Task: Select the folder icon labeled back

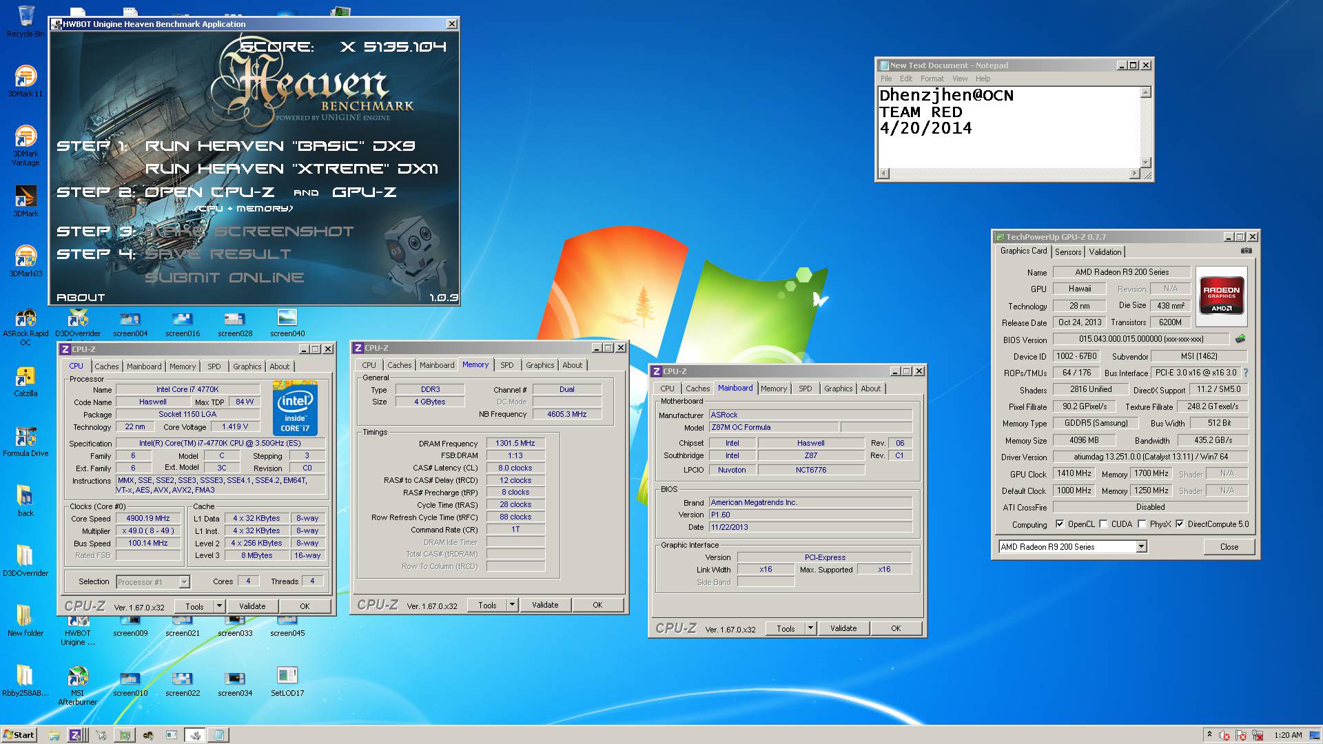Action: click(x=25, y=500)
